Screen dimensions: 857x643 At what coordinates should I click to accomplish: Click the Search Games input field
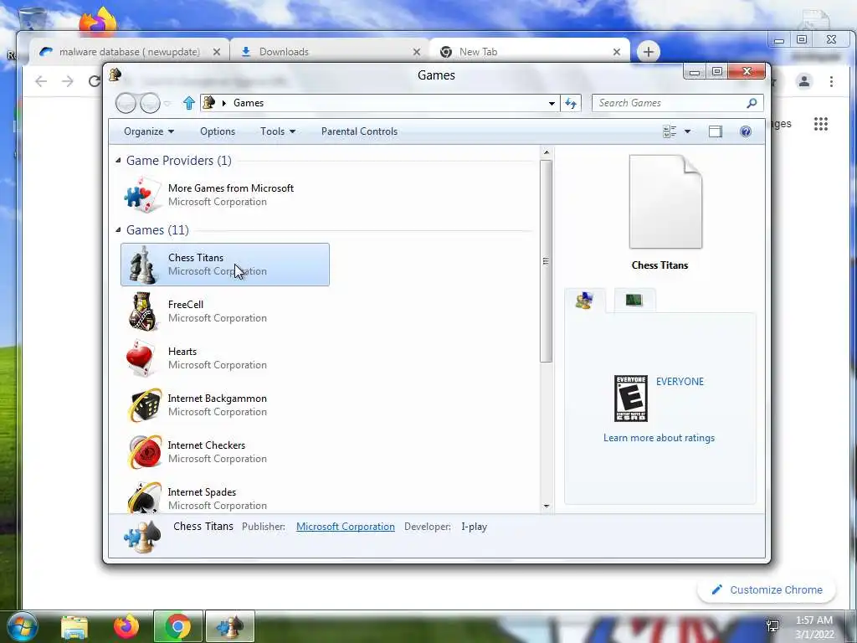tap(671, 103)
